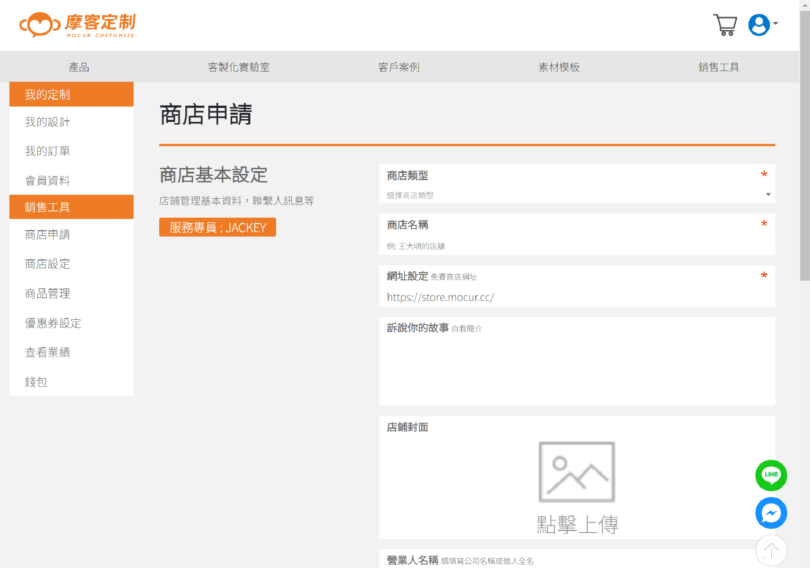
Task: Open the account dropdown arrow
Action: pyautogui.click(x=776, y=23)
